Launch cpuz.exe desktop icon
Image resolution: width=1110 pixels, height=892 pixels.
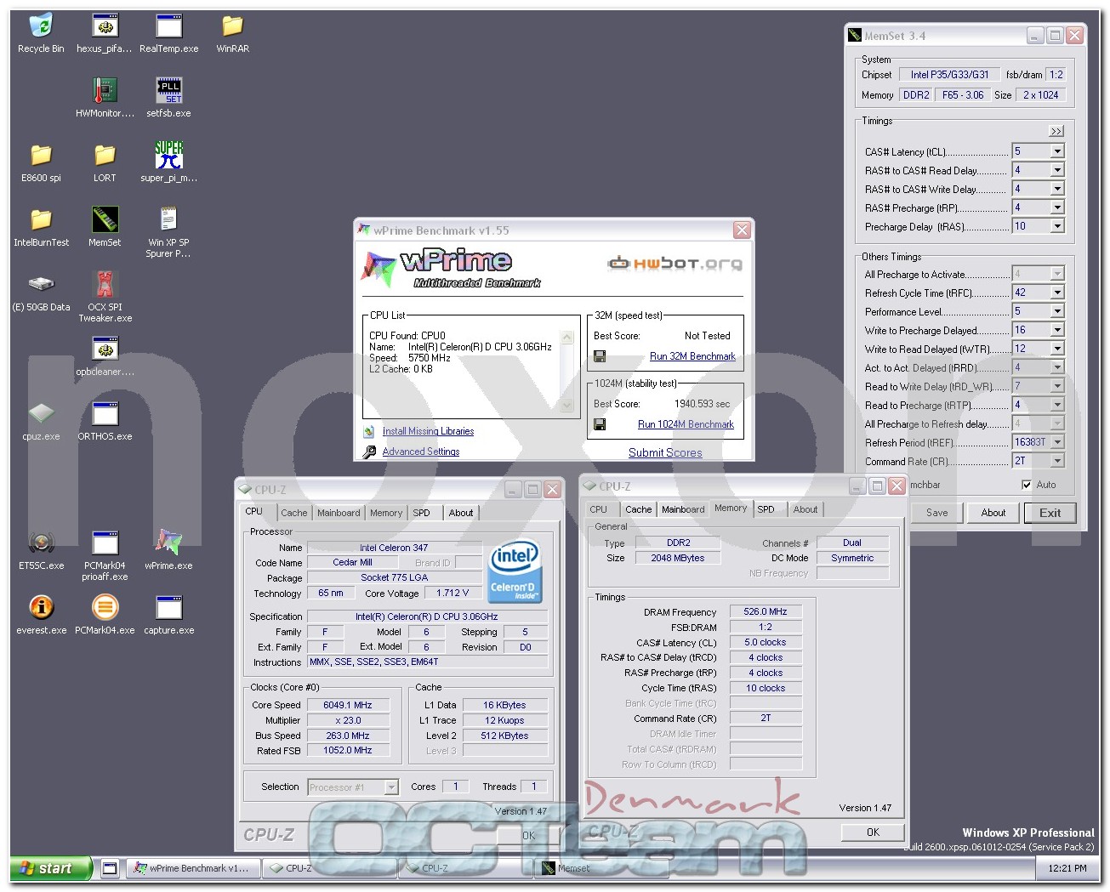41,421
